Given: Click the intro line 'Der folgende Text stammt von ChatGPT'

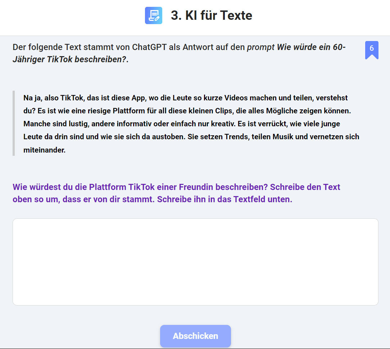Looking at the screenshot, I should 90,47.
